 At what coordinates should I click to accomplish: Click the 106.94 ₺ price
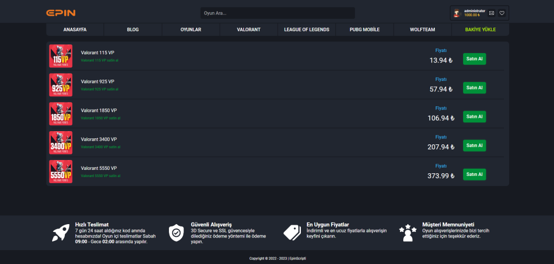click(441, 118)
